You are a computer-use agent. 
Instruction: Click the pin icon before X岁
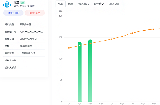pyautogui.click(x=21, y=6)
